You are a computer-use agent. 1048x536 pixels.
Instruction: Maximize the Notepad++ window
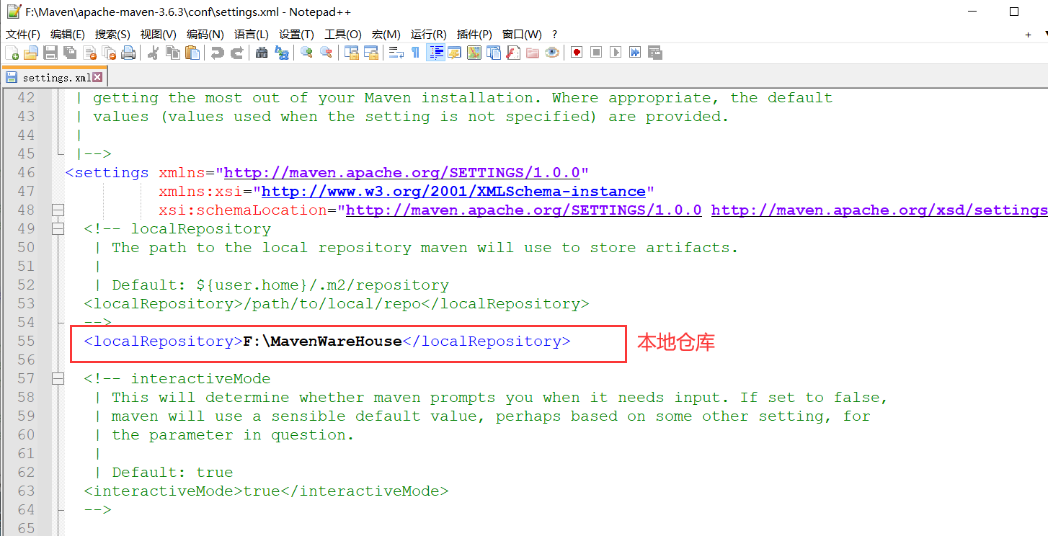point(1014,12)
